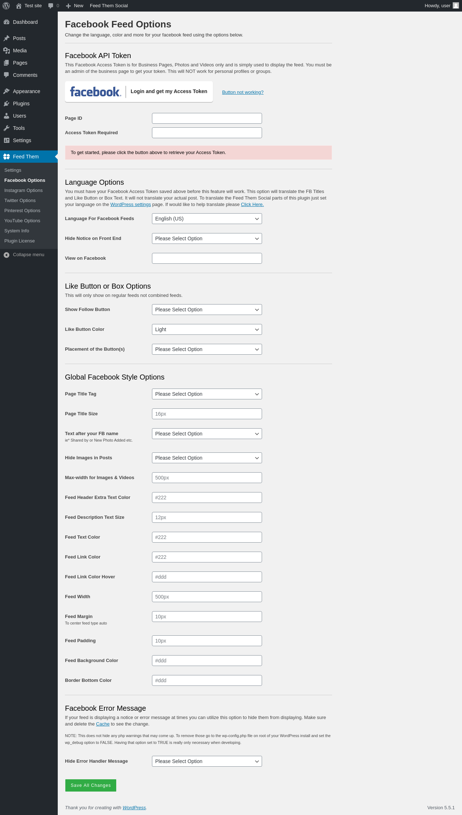
Task: Open Hide Error Handler Message dropdown
Action: [x=207, y=761]
